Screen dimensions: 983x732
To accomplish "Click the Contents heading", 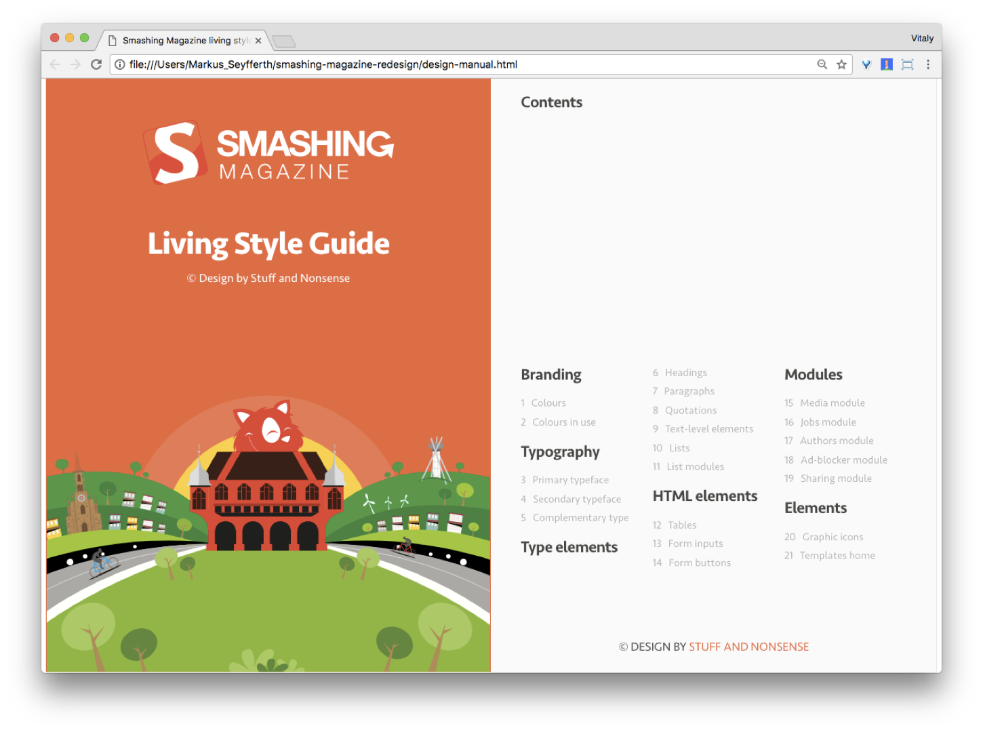I will coord(551,102).
